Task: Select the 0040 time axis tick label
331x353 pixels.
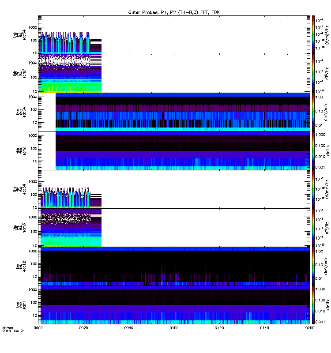Action: (x=129, y=328)
